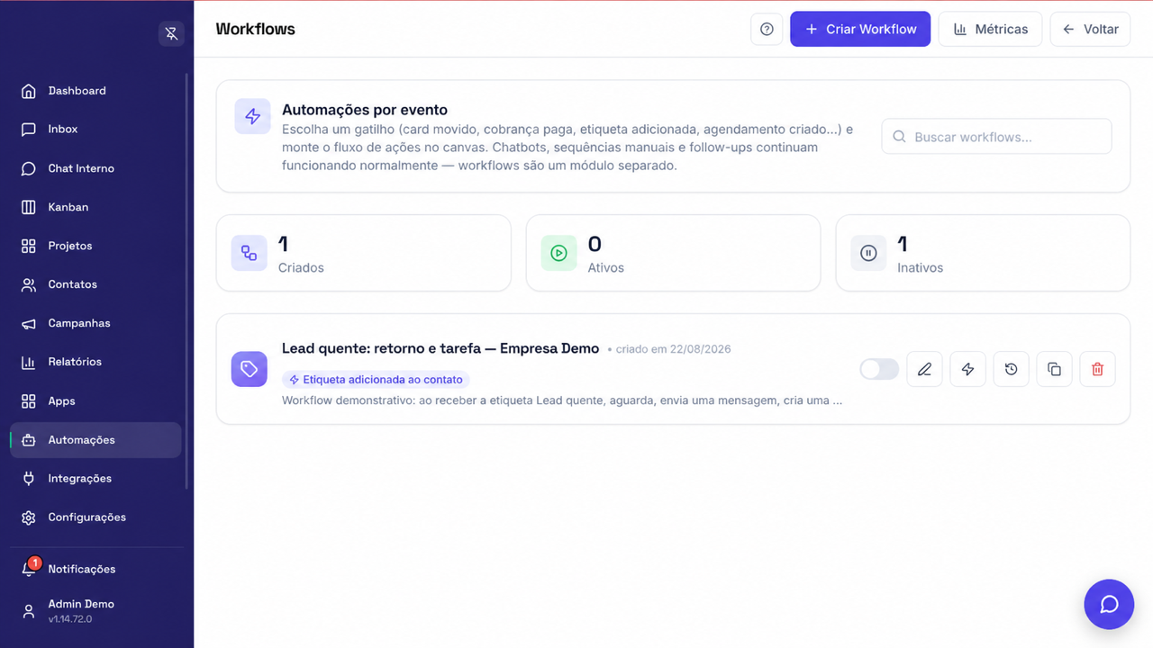Duplicate the Lead quente workflow

[1054, 369]
